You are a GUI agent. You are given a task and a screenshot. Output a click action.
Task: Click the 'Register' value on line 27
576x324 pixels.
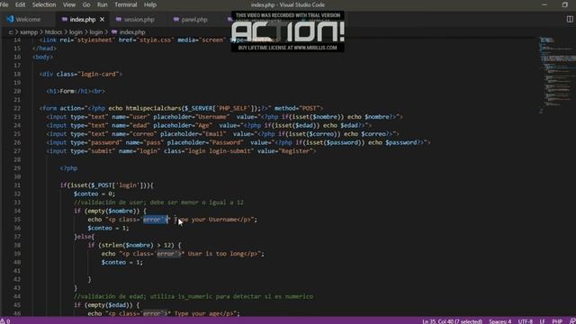[x=296, y=151]
